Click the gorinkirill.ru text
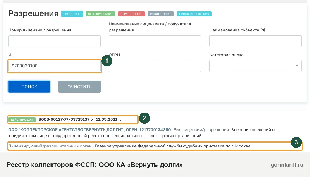This screenshot has height=177, width=310. [x=287, y=165]
